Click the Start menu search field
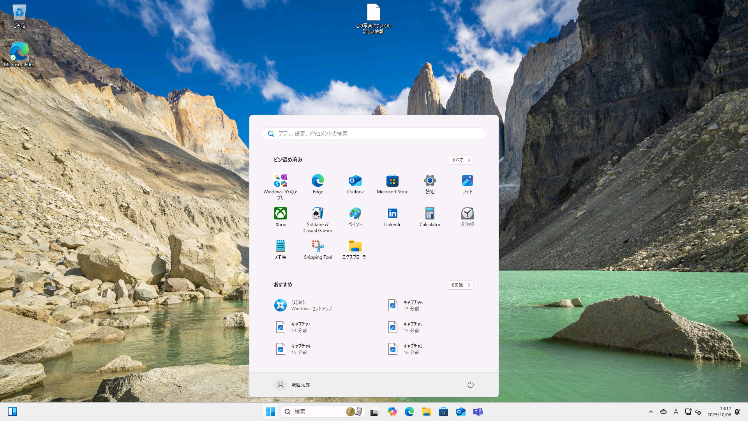Viewport: 748px width, 421px height. click(374, 133)
